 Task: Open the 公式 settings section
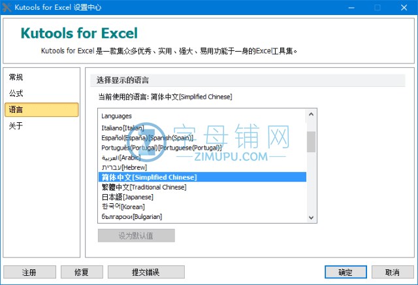42,93
